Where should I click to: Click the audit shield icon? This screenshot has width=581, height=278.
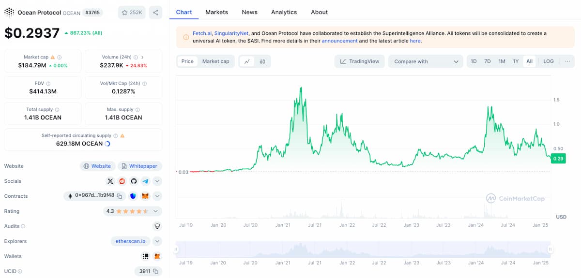click(157, 226)
